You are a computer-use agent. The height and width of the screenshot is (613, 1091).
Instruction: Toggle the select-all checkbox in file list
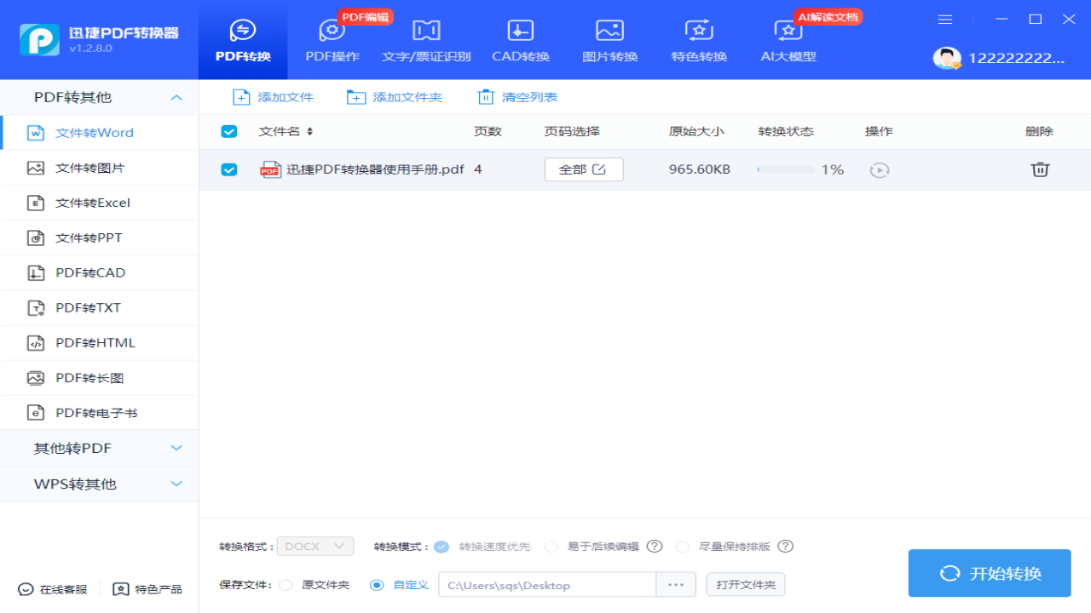coord(228,131)
